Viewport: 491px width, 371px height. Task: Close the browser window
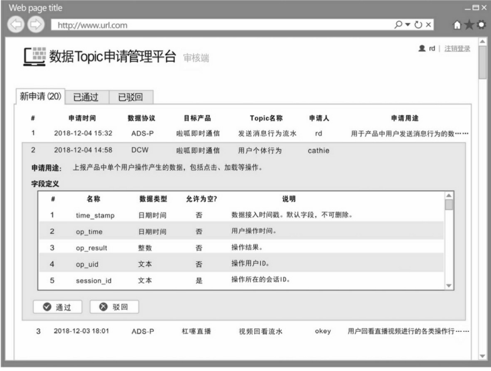coord(484,8)
